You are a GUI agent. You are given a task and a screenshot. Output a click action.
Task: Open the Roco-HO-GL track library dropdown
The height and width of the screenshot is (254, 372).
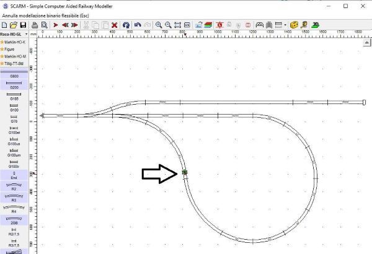click(12, 34)
